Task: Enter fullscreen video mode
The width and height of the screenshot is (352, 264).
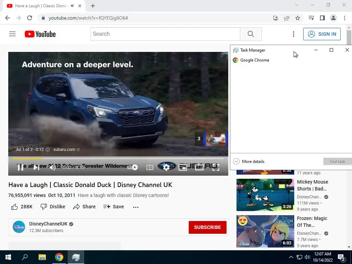Action: point(216,167)
